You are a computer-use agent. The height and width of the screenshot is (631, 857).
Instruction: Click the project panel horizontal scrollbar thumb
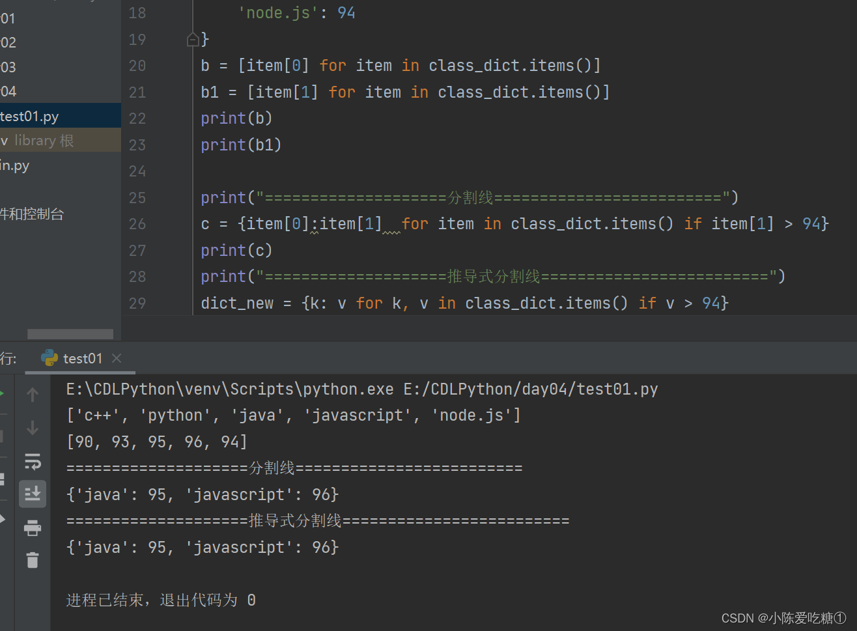click(x=70, y=333)
